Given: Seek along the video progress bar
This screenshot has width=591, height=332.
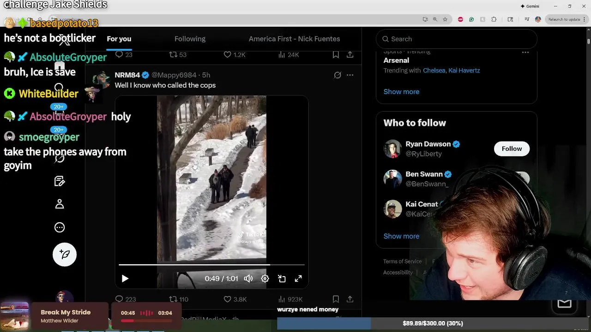Looking at the screenshot, I should tap(211, 265).
